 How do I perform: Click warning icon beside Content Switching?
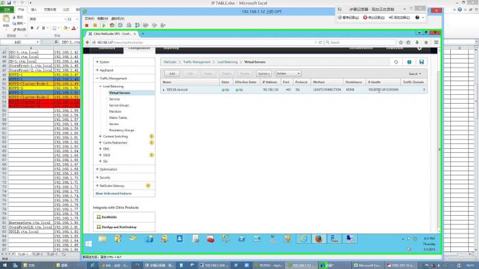point(151,137)
